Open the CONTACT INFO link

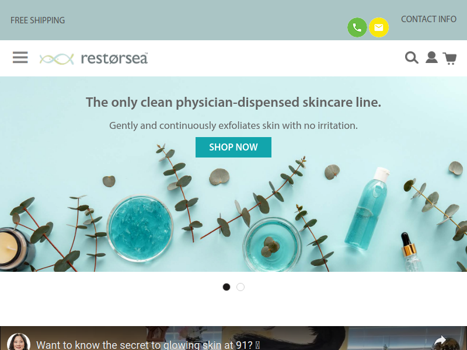(428, 19)
